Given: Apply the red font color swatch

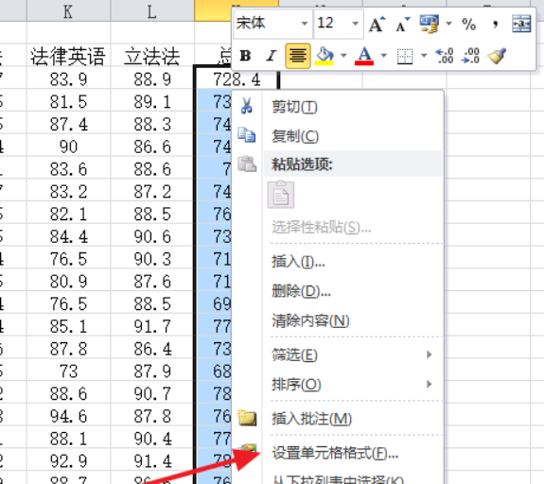Looking at the screenshot, I should pos(364,56).
